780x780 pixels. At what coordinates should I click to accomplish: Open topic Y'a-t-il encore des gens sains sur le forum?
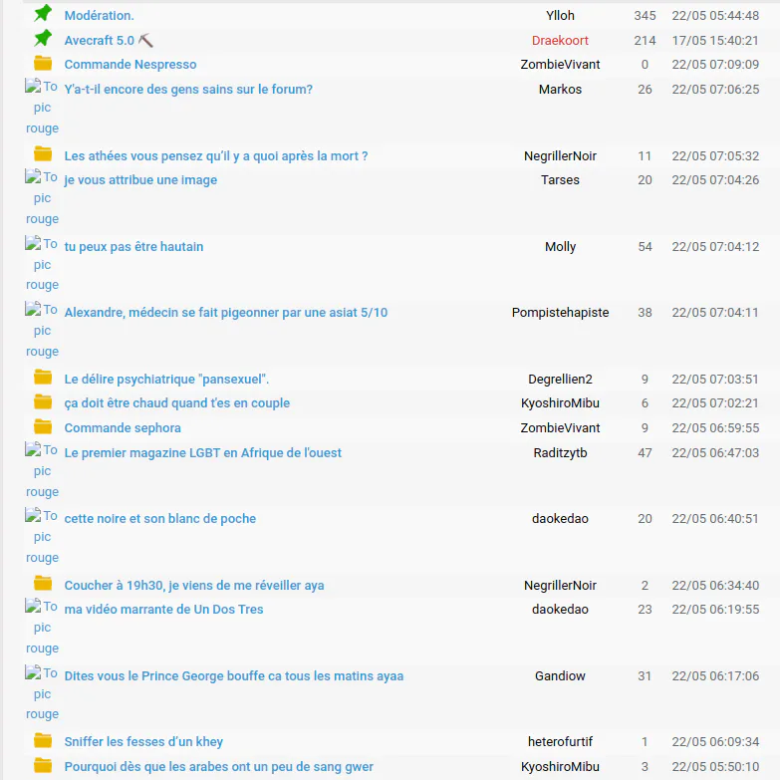click(188, 89)
